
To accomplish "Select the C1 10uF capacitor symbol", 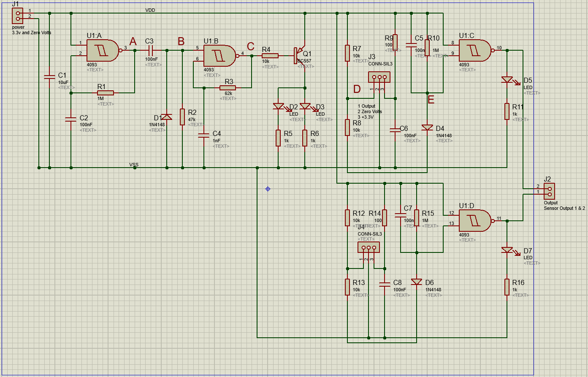I will [x=50, y=77].
